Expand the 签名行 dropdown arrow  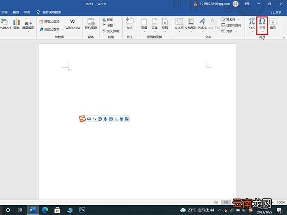[239, 20]
